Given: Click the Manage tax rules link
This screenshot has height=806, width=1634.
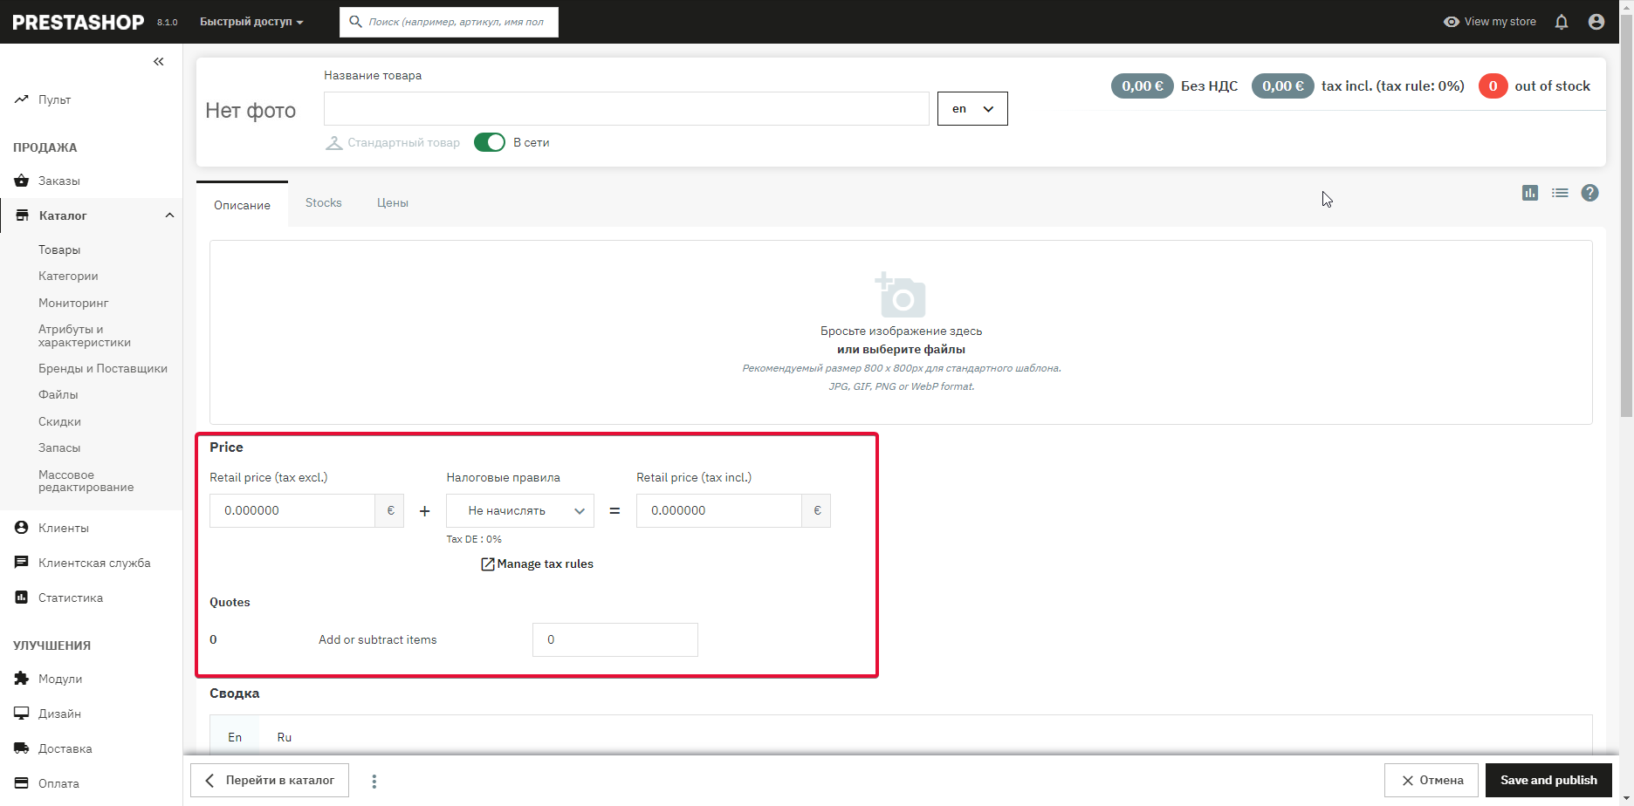Looking at the screenshot, I should tap(545, 564).
